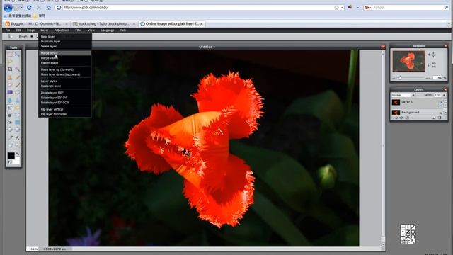The height and width of the screenshot is (255, 453).
Task: Select the Zoom magnifier tool
Action: [x=17, y=145]
